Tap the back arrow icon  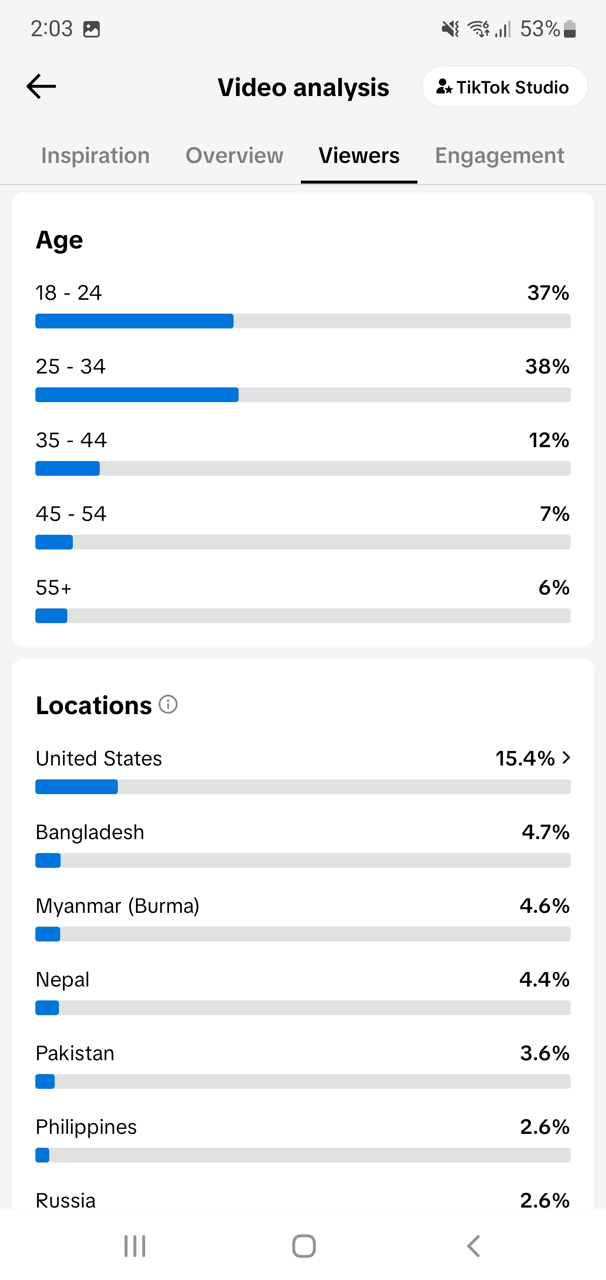click(x=41, y=86)
